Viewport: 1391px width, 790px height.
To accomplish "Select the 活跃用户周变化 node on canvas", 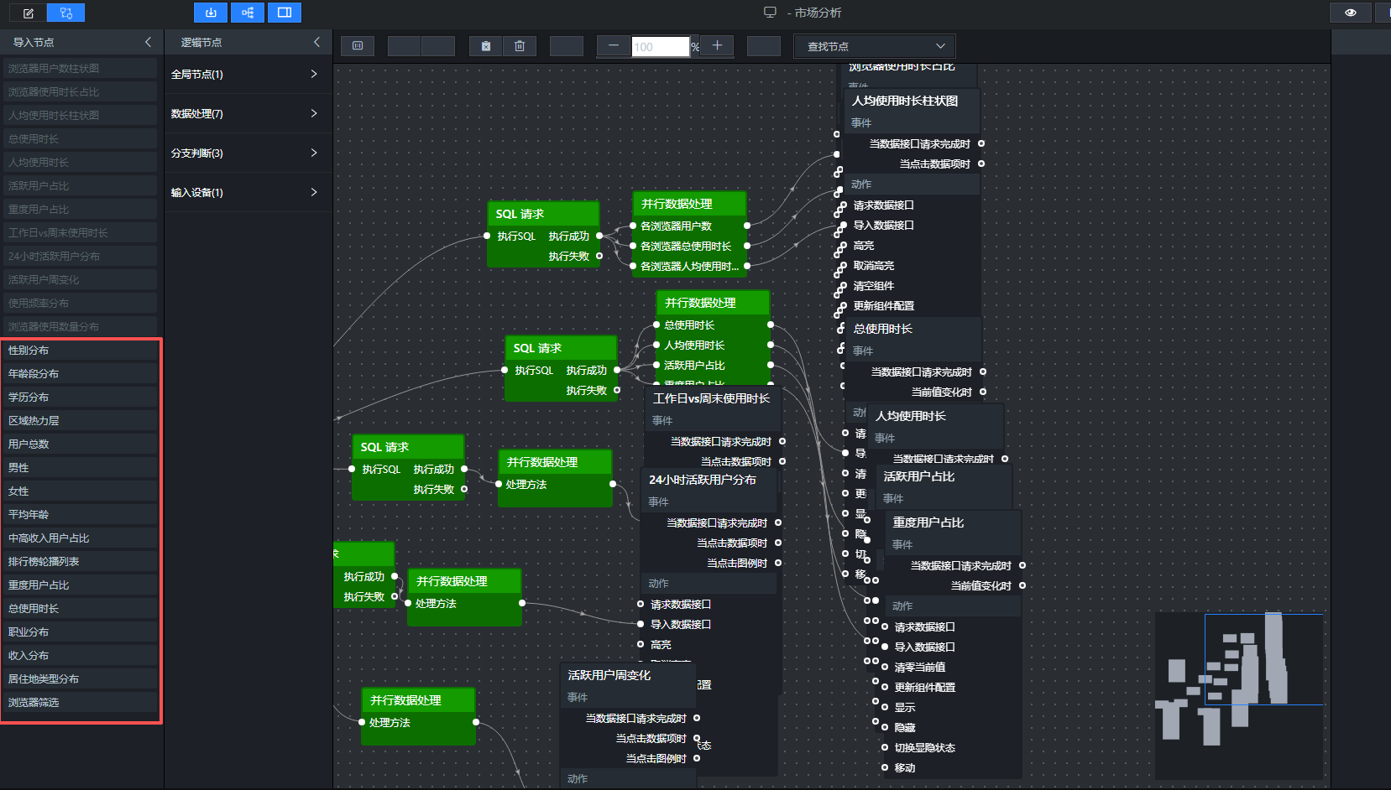I will (x=628, y=675).
